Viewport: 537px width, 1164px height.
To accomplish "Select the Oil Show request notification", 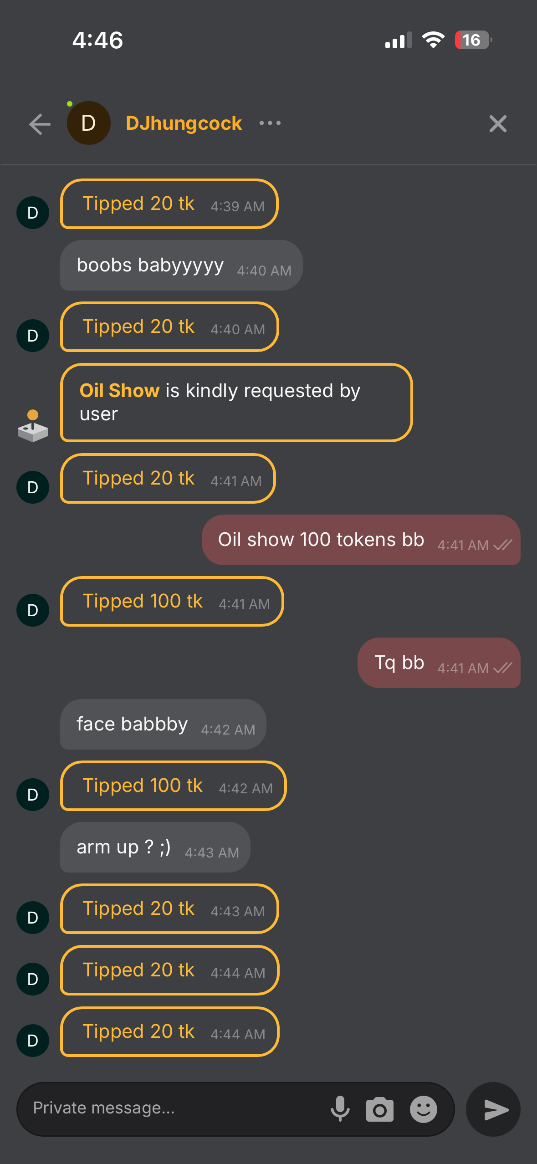I will point(236,403).
